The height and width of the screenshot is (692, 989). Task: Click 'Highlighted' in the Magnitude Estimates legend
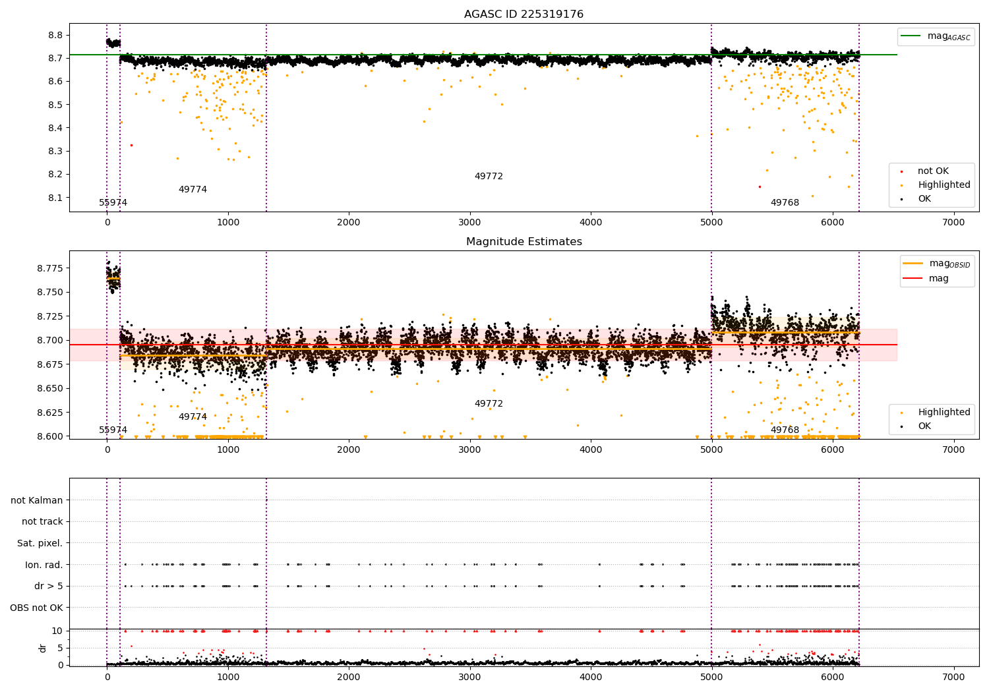tap(944, 413)
